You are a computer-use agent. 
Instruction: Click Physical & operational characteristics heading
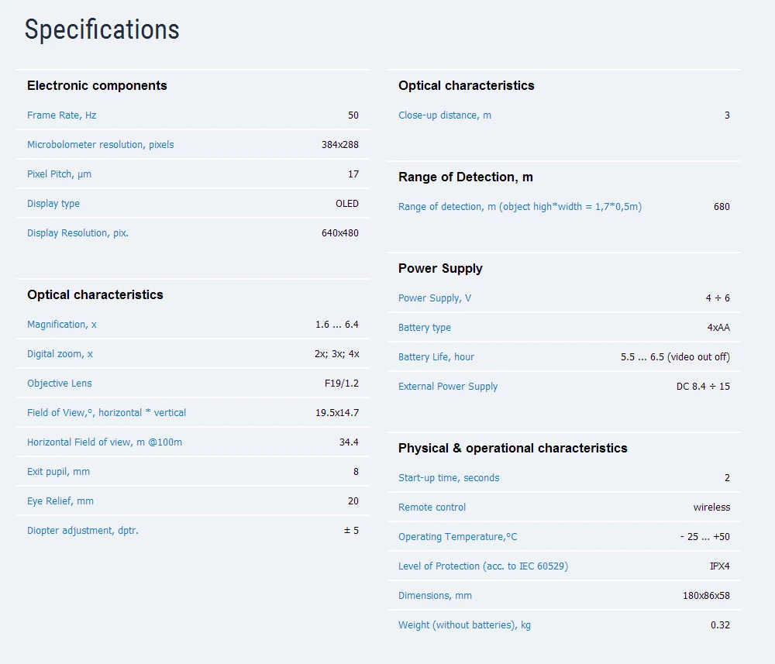pyautogui.click(x=512, y=448)
